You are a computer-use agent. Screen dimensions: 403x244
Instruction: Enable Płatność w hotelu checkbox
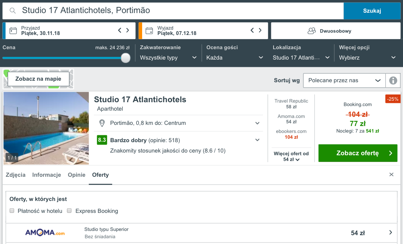click(12, 211)
